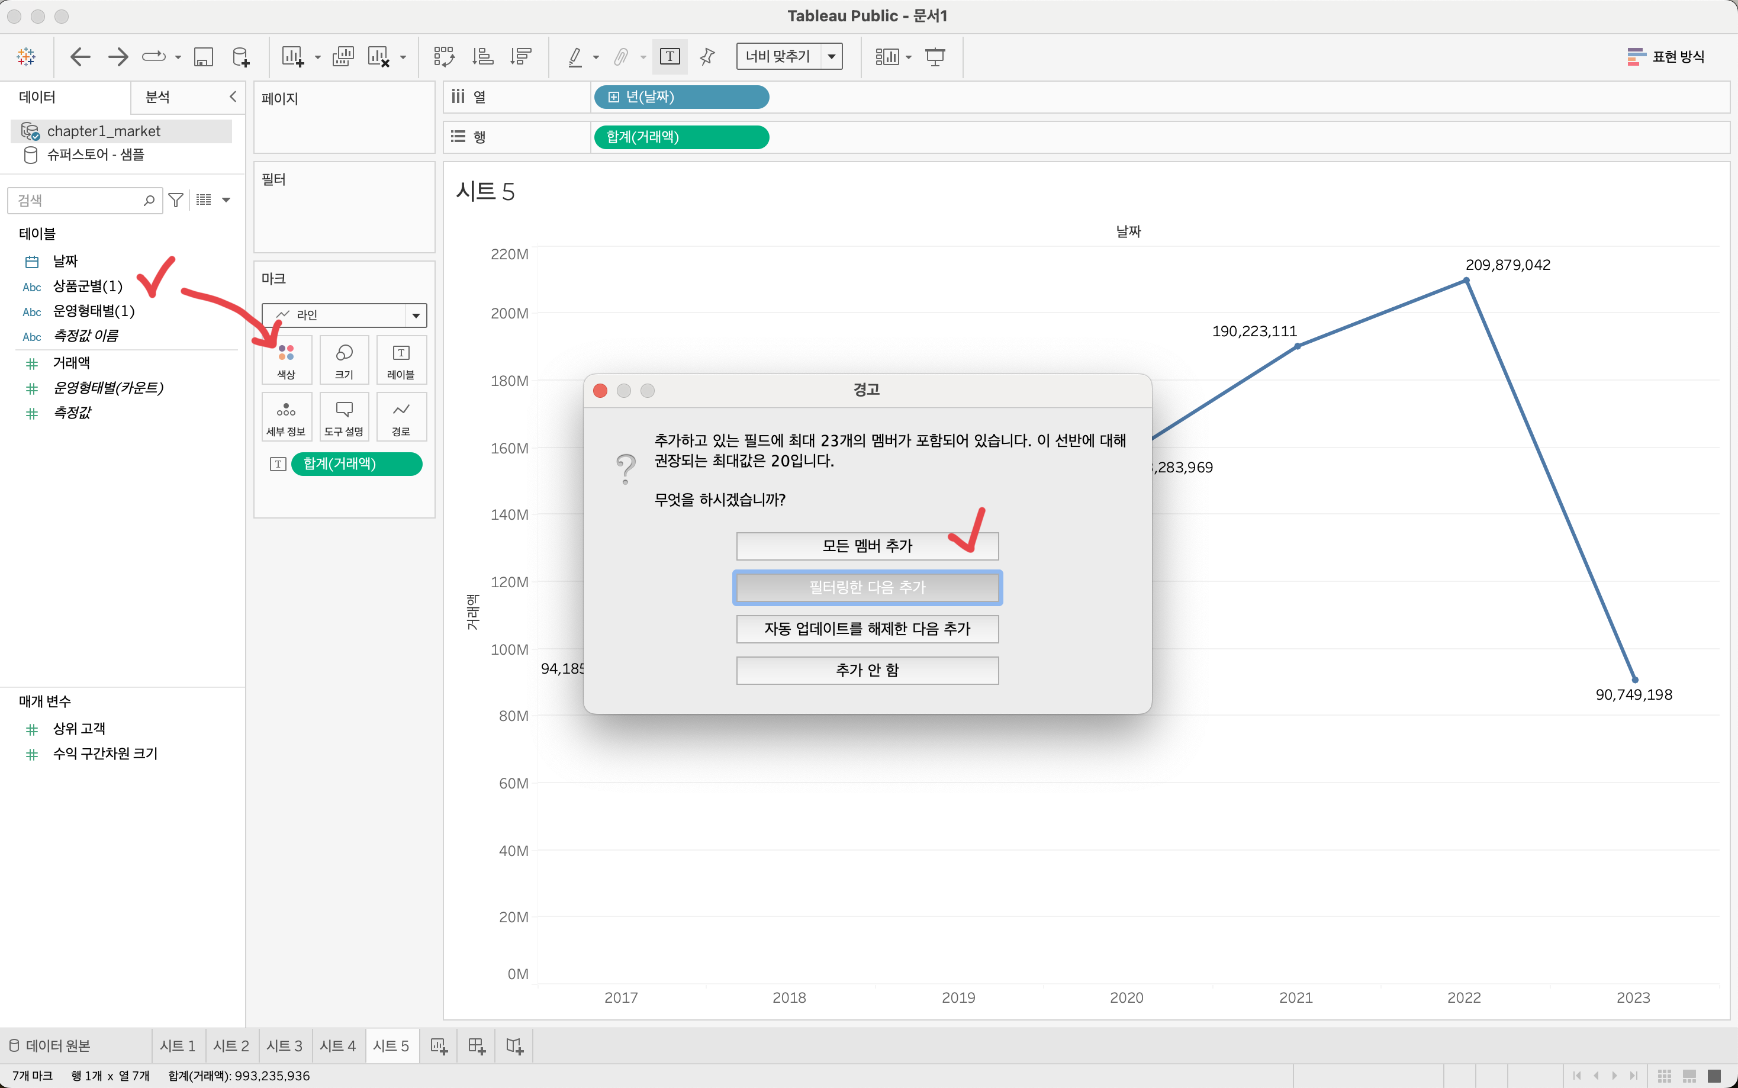Click the save workbook toolbar icon

pyautogui.click(x=204, y=56)
